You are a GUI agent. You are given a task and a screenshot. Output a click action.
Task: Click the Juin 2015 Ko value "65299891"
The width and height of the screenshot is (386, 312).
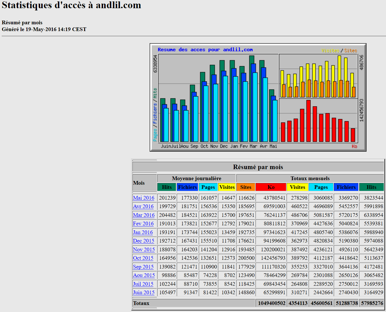coord(274,293)
